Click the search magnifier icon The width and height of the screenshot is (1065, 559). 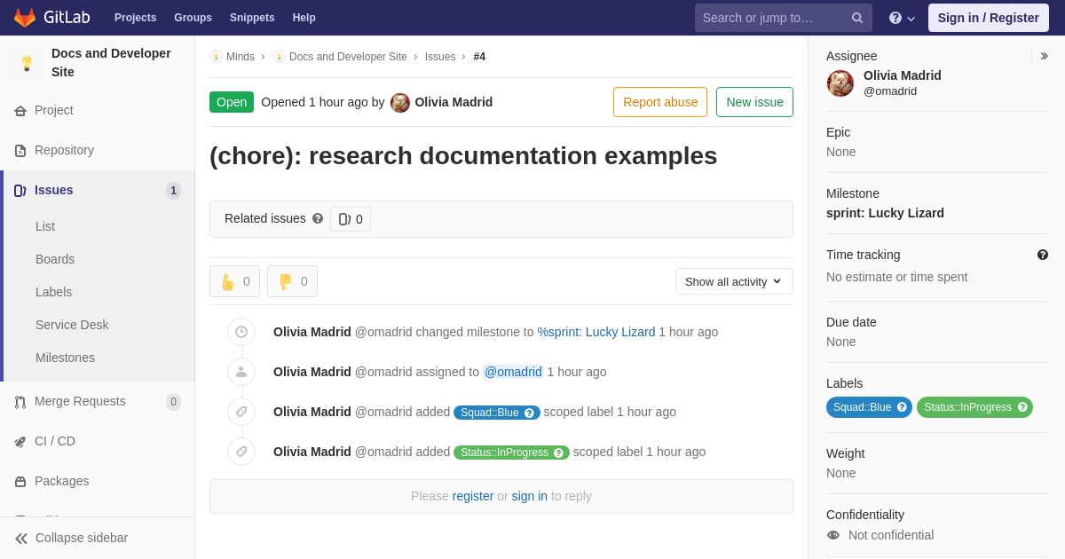tap(857, 18)
